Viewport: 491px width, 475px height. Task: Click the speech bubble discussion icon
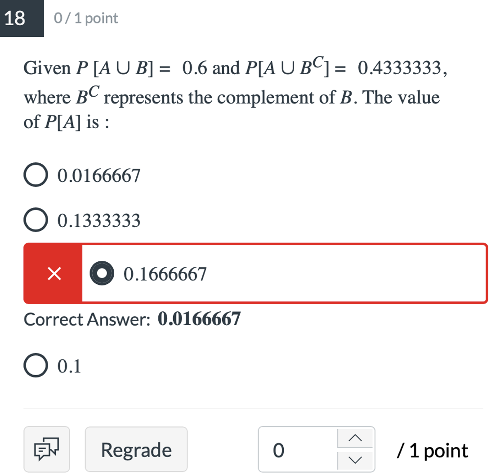tap(47, 449)
